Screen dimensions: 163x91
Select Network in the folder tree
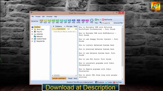[x=39, y=36]
